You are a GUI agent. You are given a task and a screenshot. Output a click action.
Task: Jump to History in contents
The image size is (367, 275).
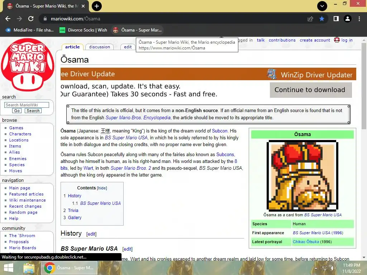[75, 196]
